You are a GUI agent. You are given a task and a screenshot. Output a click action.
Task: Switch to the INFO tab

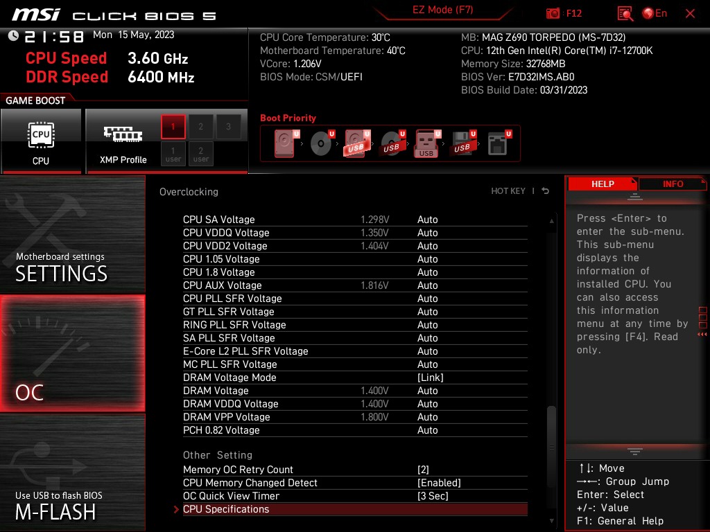click(673, 184)
